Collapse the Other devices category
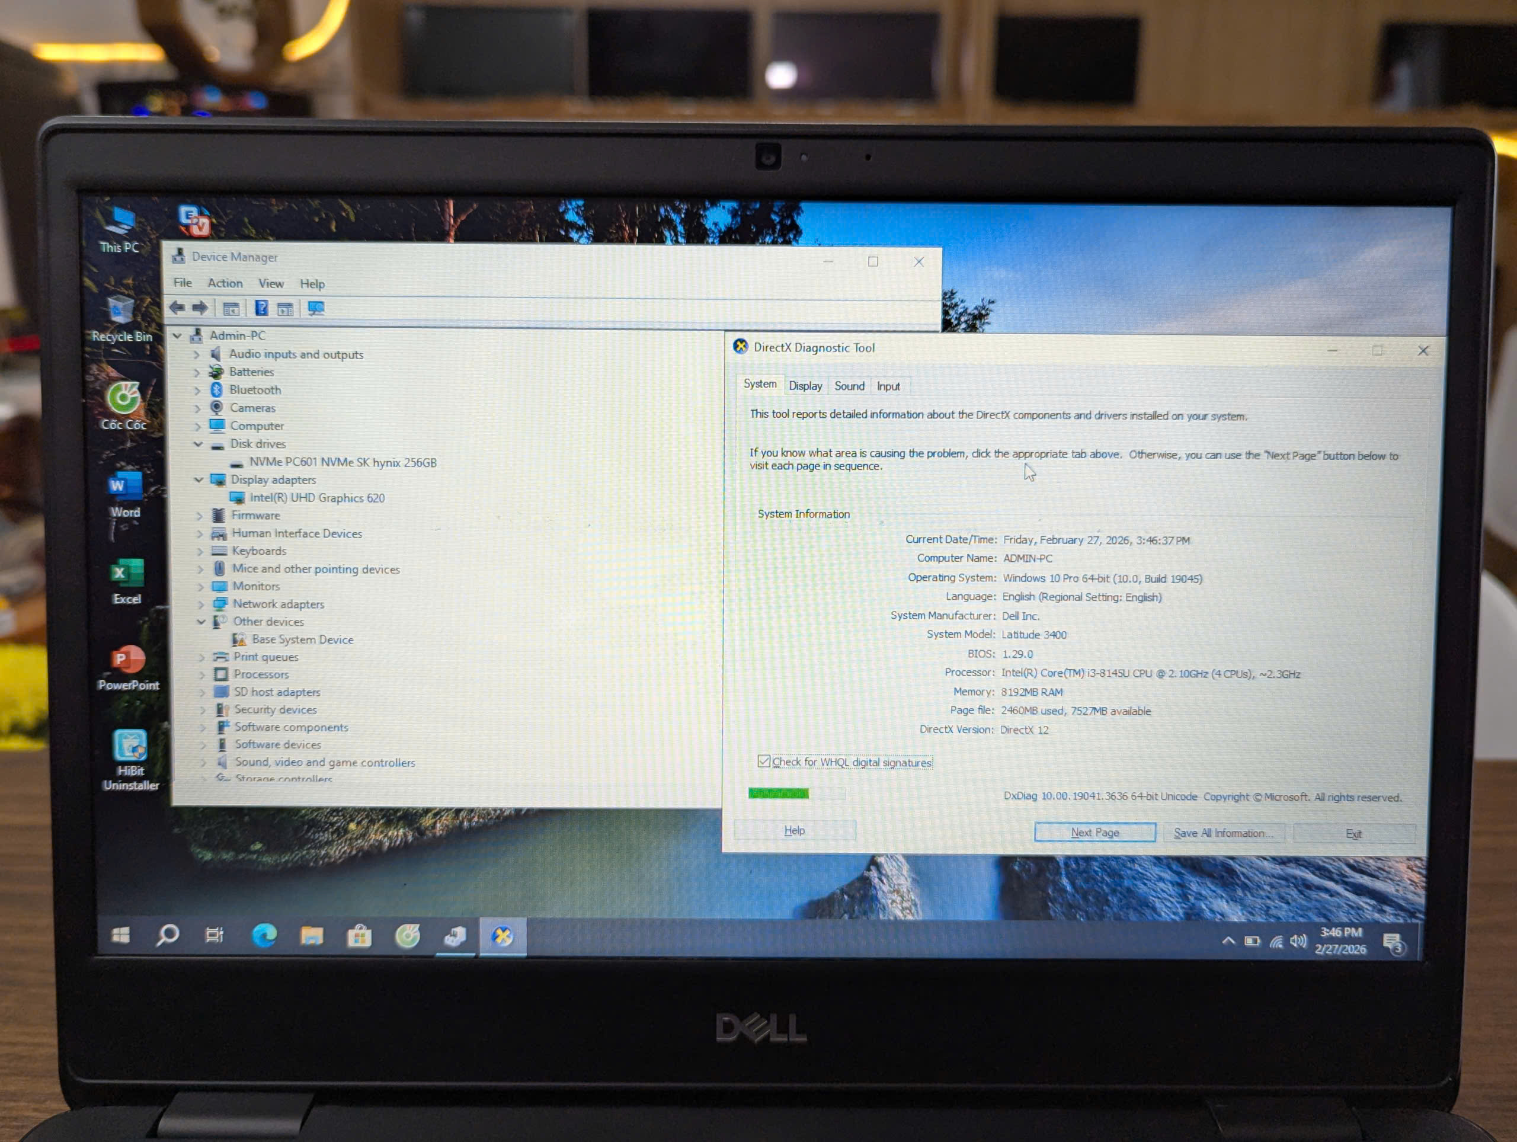The height and width of the screenshot is (1142, 1517). pyautogui.click(x=201, y=622)
